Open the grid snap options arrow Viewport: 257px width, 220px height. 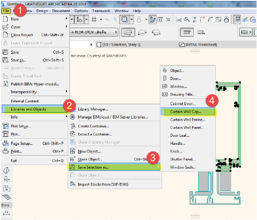101,20
